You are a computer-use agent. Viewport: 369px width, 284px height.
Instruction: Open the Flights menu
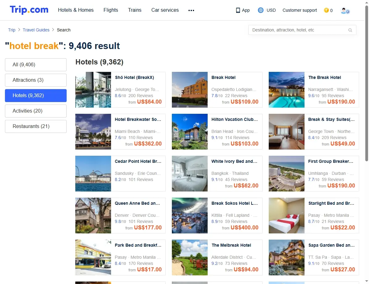tap(110, 10)
